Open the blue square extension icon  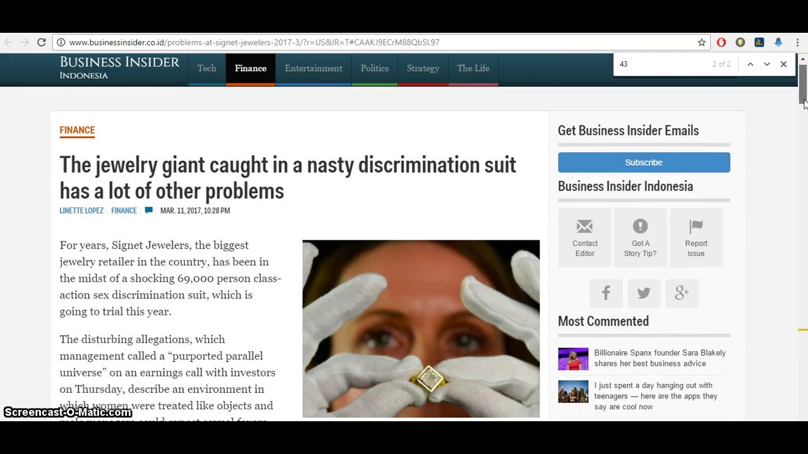click(759, 42)
